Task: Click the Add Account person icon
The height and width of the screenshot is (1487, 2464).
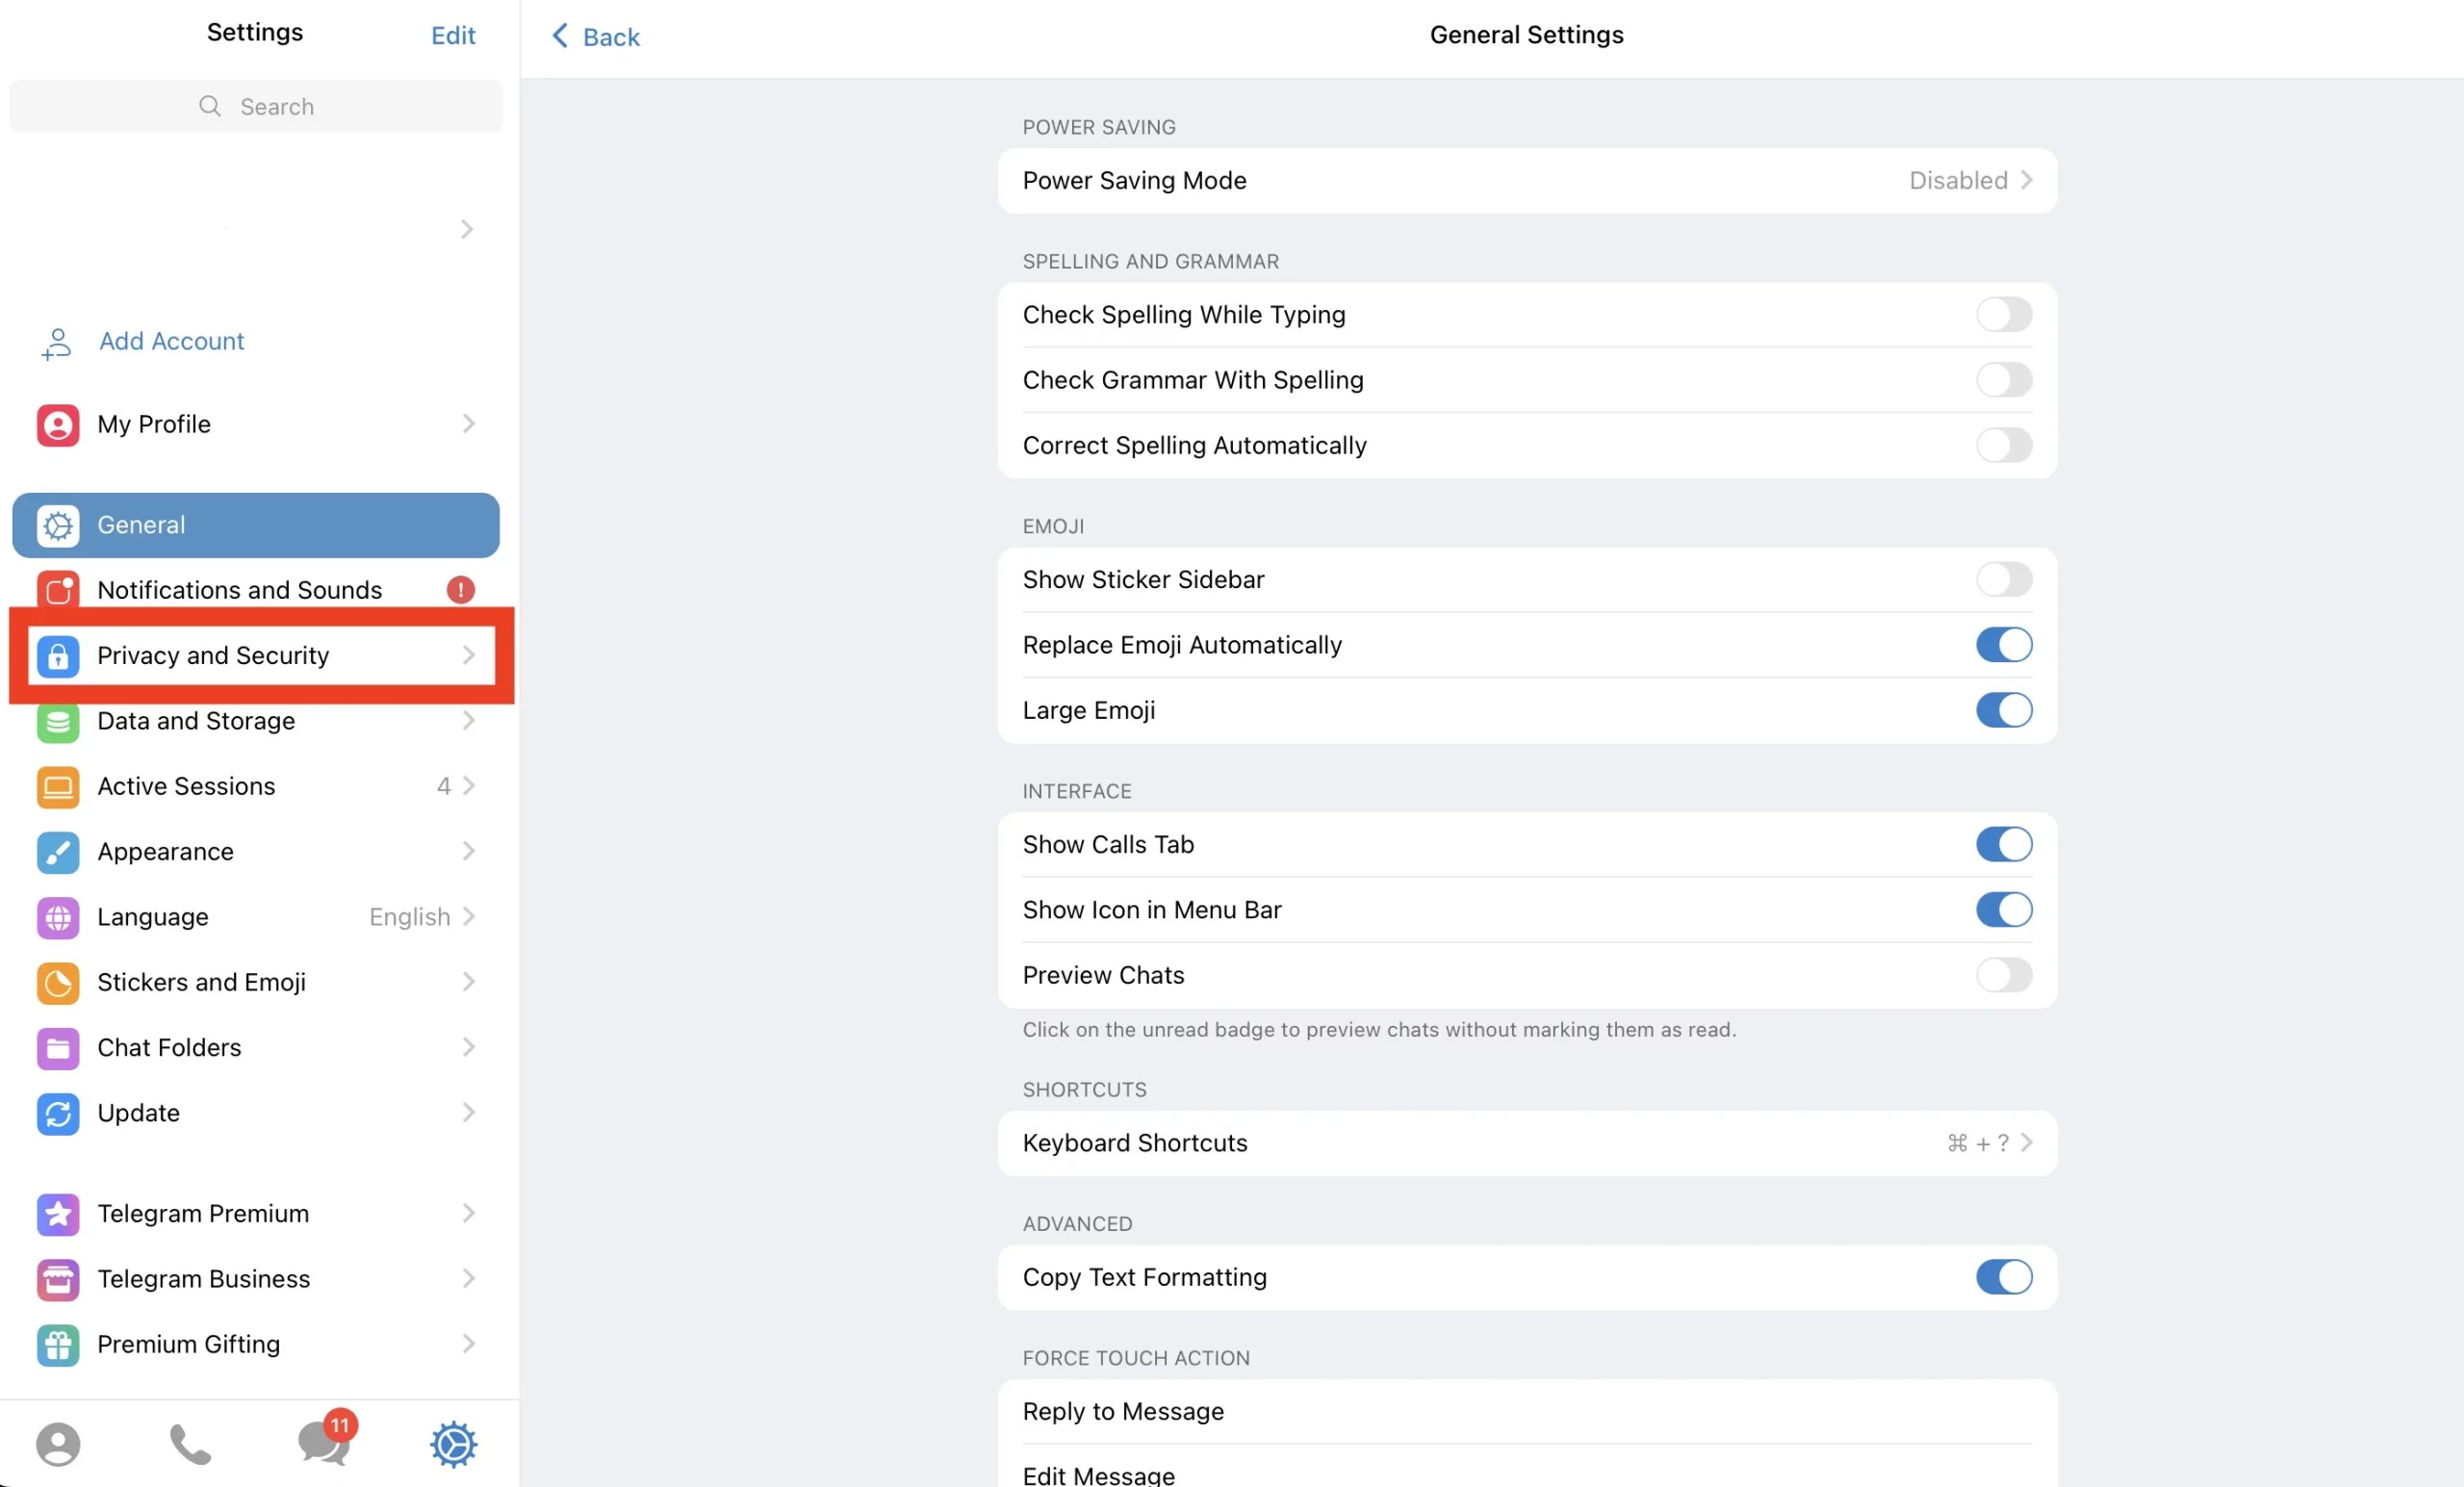Action: pyautogui.click(x=57, y=342)
